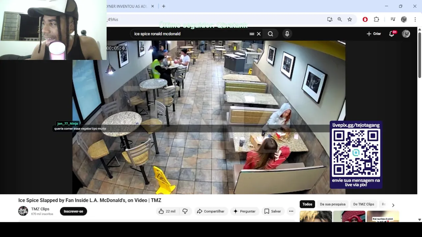Dislike the video with thumbs down
The width and height of the screenshot is (422, 237).
click(185, 211)
